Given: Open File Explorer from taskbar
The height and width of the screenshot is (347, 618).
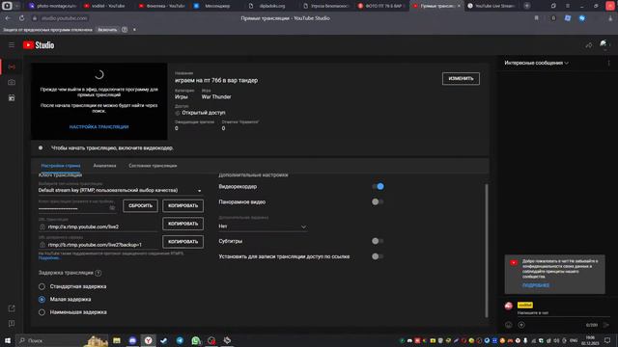Looking at the screenshot, I should pyautogui.click(x=117, y=340).
